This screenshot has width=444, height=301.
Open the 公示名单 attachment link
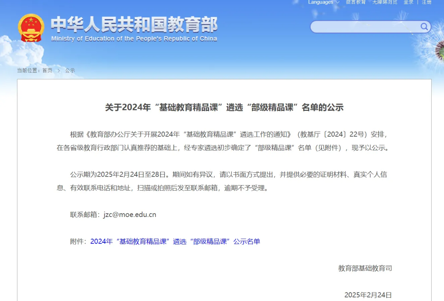[x=175, y=242]
